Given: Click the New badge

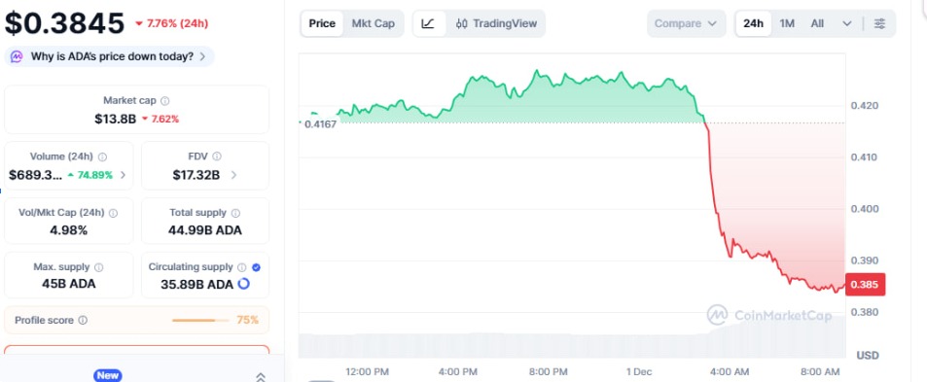Looking at the screenshot, I should point(108,375).
